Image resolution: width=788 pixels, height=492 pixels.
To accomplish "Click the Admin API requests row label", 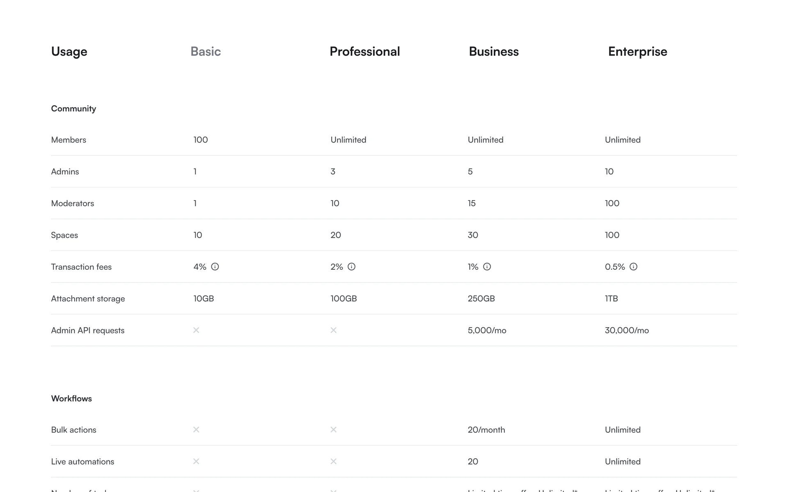I will pos(87,330).
